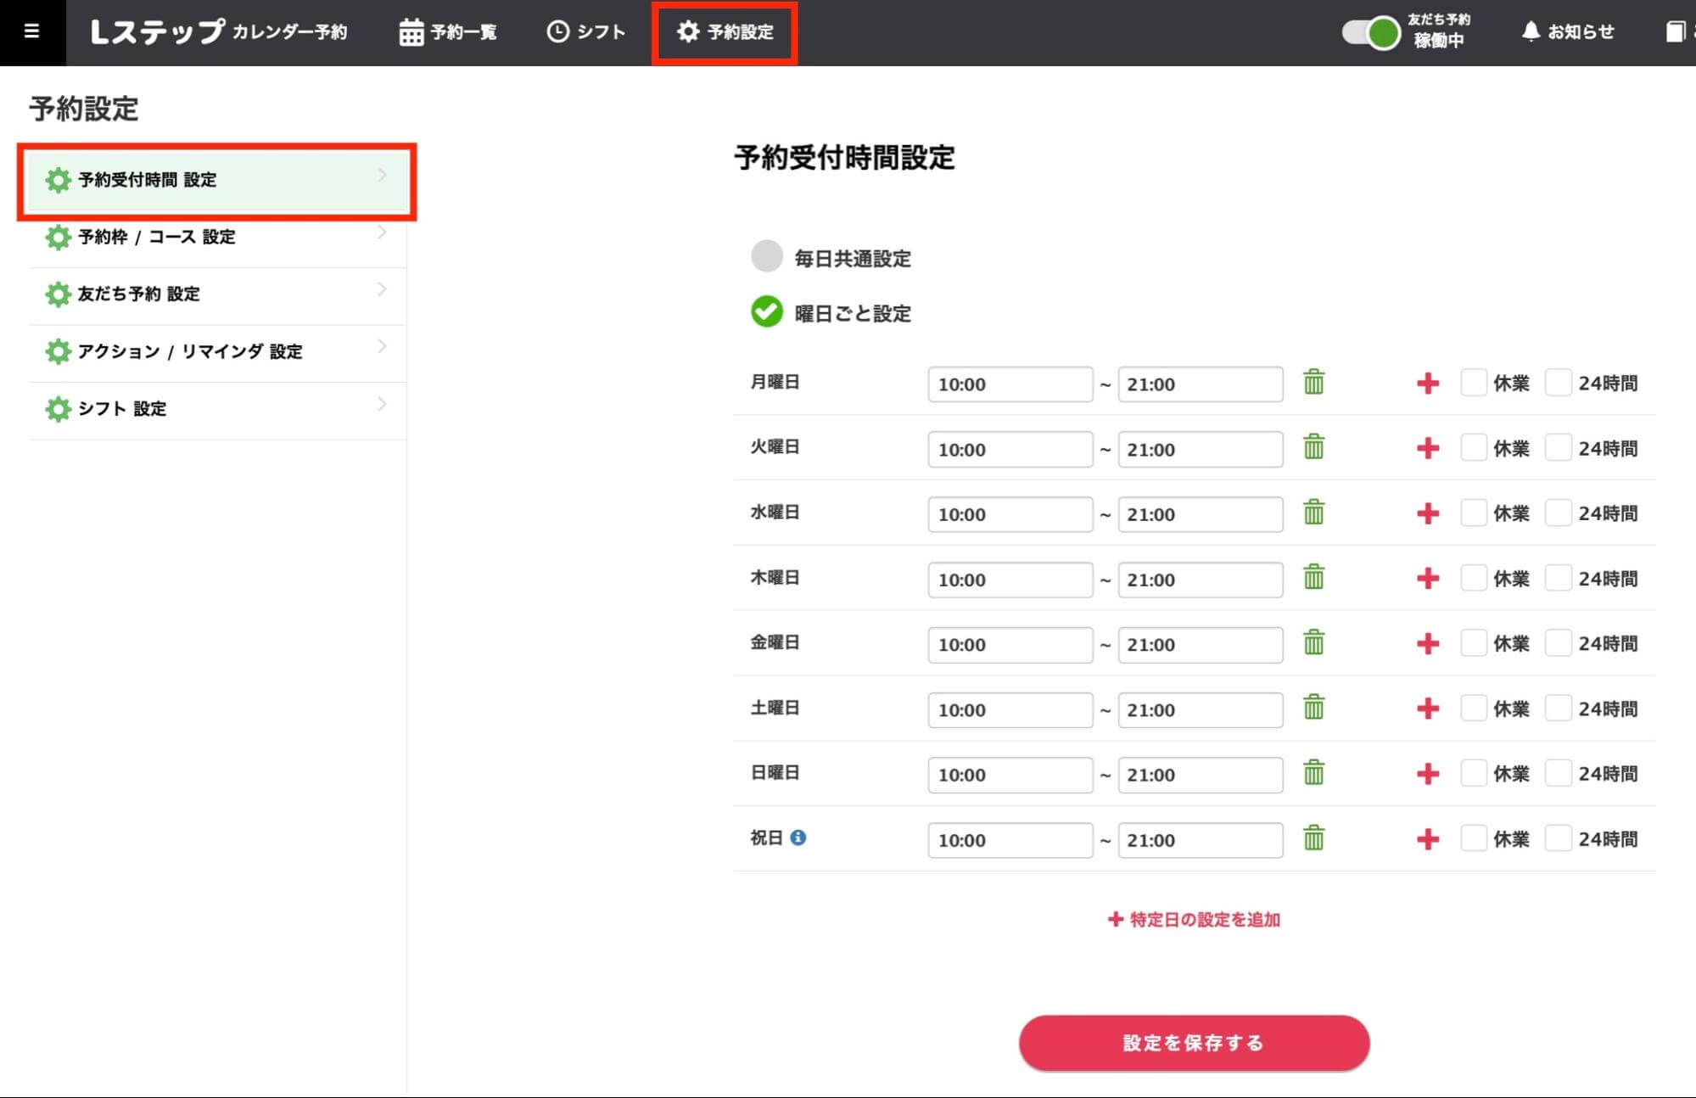Click the trash icon for 月曜日 time slot
Screen dimensions: 1696x1098
(1313, 384)
